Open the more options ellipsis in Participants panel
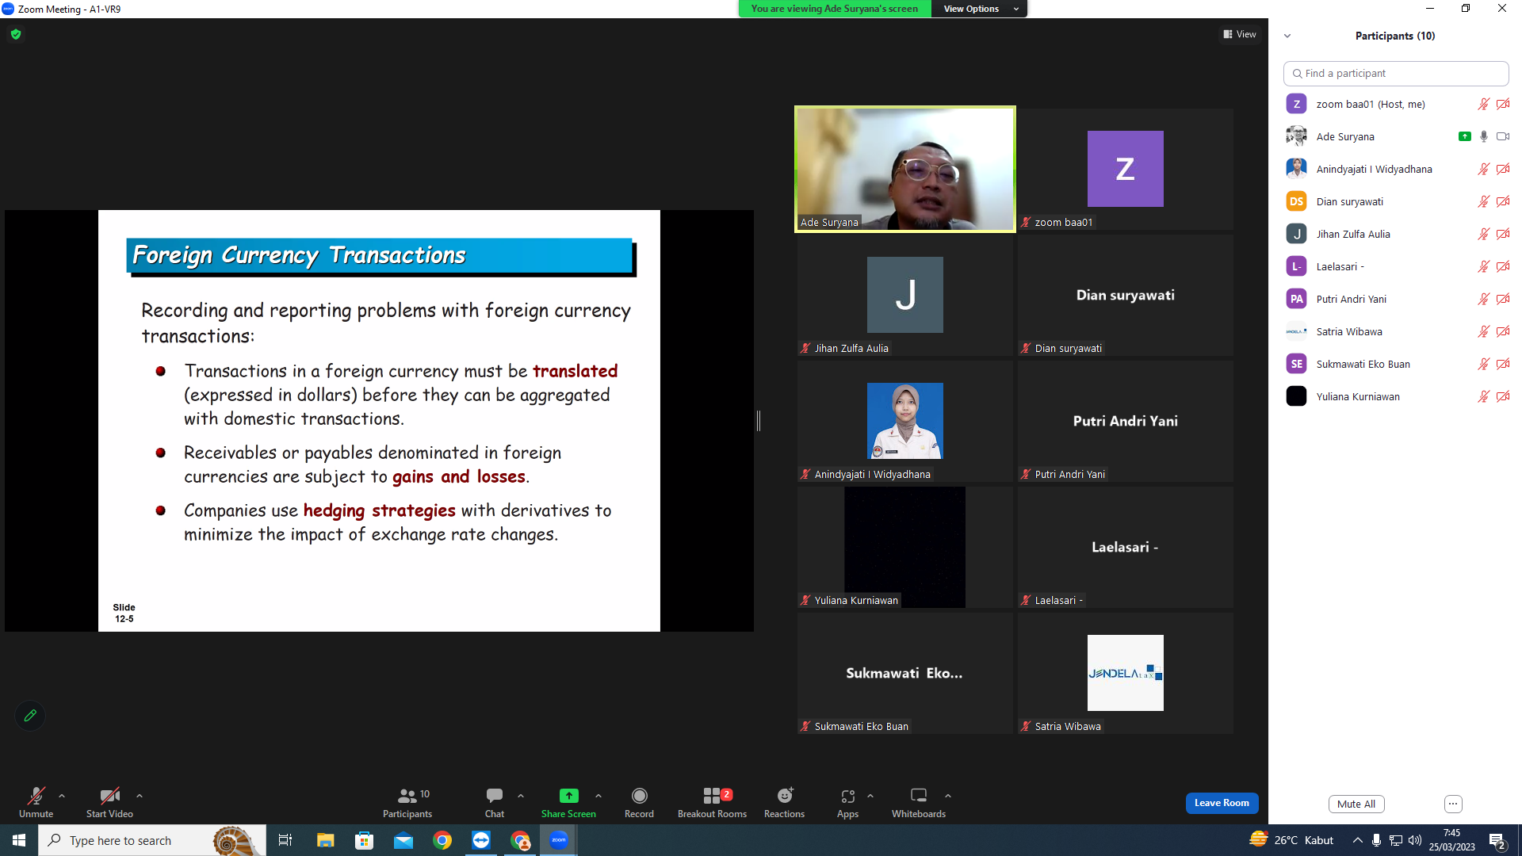Viewport: 1522px width, 856px height. pos(1453,804)
